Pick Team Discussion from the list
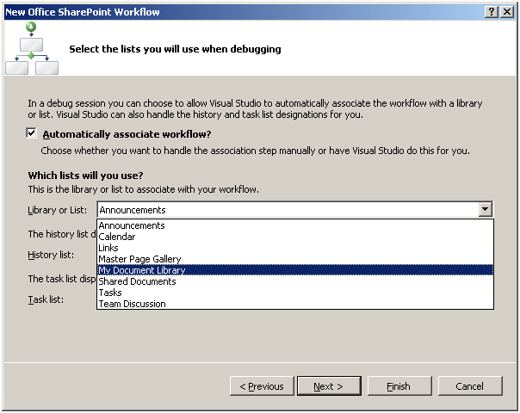The image size is (520, 413). point(132,304)
